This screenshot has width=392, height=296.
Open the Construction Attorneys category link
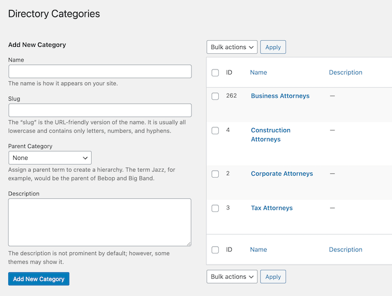pos(271,134)
